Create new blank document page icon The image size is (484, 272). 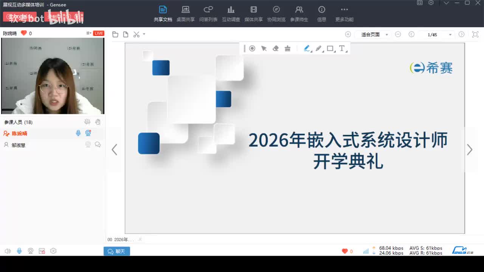(126, 34)
